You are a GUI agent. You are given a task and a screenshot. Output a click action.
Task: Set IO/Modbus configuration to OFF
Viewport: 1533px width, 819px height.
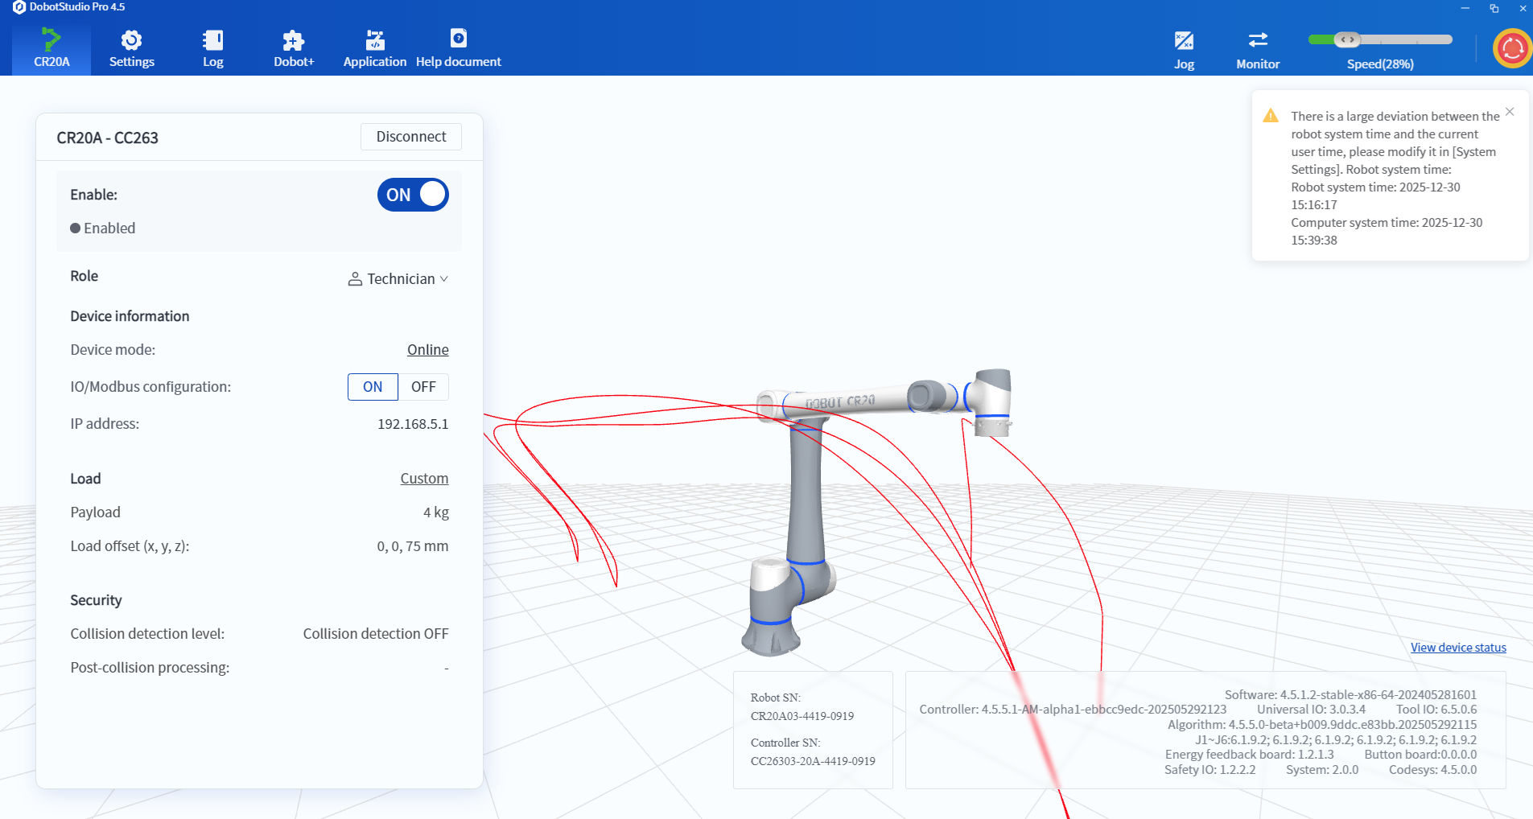(x=423, y=387)
